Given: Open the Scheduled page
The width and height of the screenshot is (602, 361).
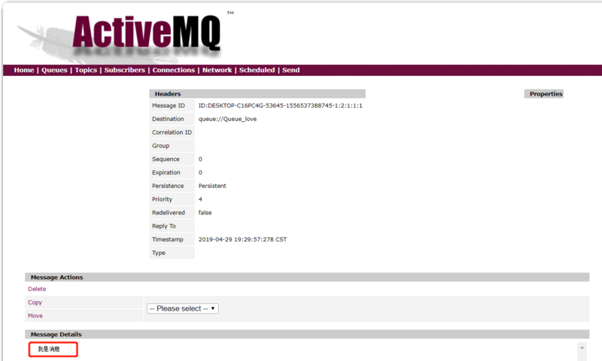Looking at the screenshot, I should 257,70.
